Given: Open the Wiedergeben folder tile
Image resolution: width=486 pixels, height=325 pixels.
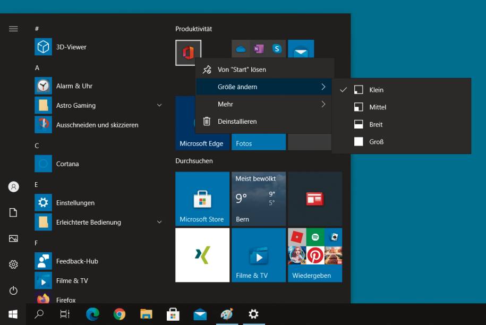Looking at the screenshot, I should coord(315,255).
